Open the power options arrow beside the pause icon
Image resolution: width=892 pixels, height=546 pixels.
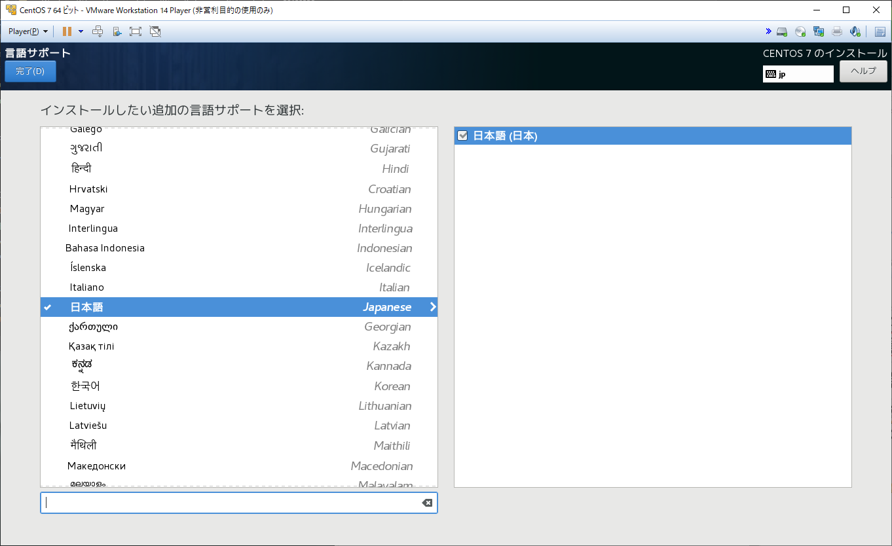(x=81, y=31)
